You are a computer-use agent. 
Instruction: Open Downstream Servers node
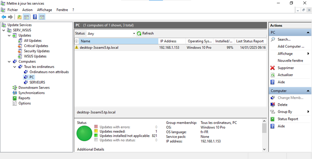click(34, 88)
